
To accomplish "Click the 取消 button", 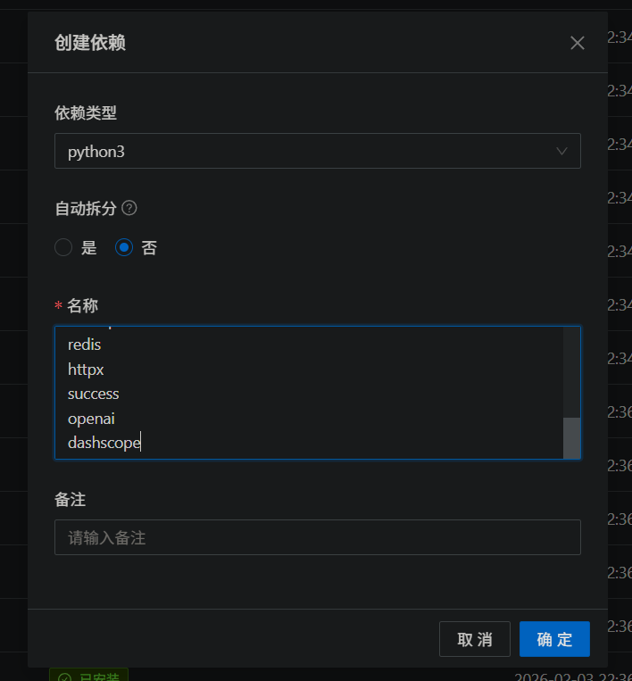I will 474,639.
